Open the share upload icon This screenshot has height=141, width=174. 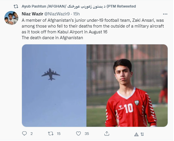107,133
